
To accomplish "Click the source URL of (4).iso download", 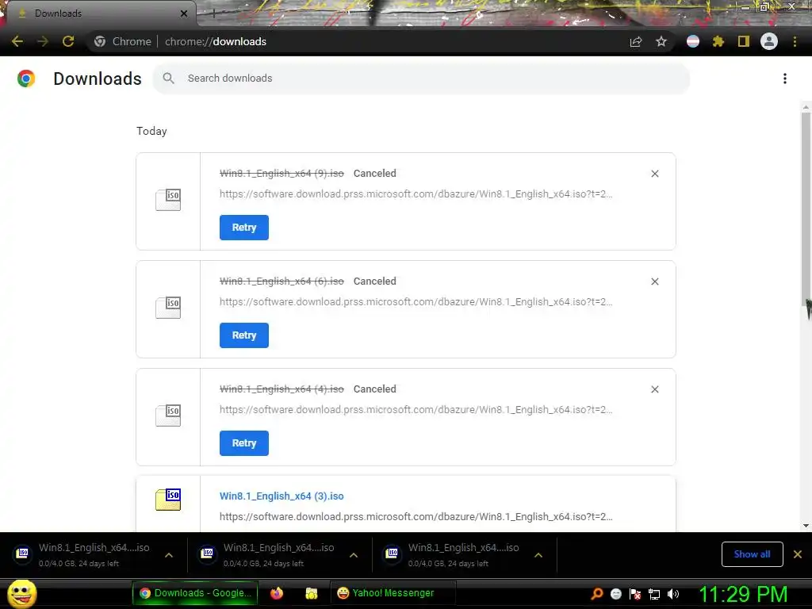I will point(416,410).
